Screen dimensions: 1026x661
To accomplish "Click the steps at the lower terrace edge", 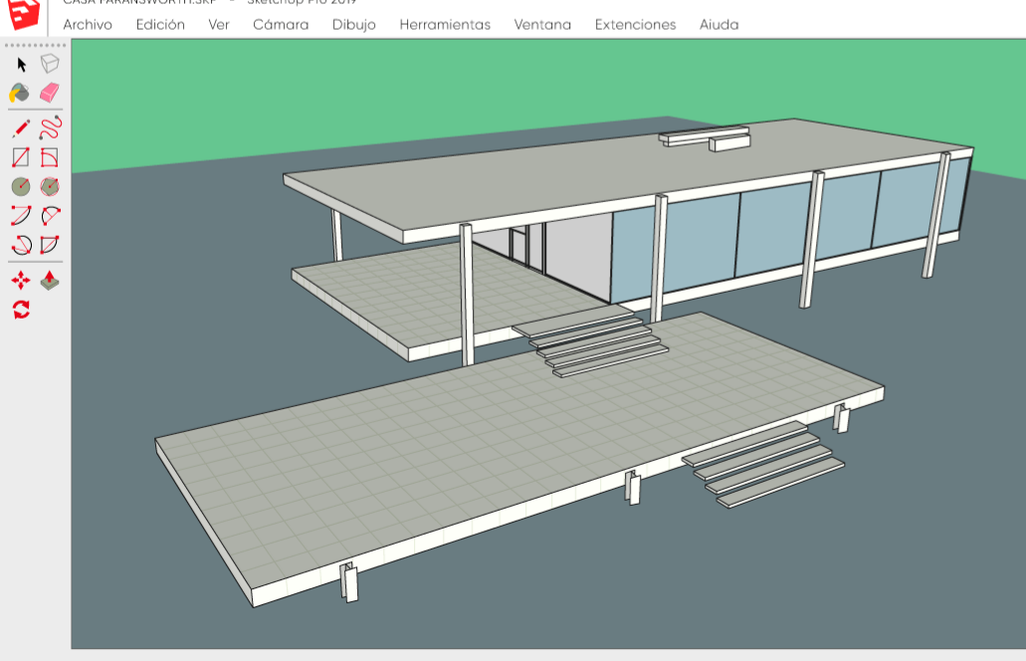I will (763, 464).
